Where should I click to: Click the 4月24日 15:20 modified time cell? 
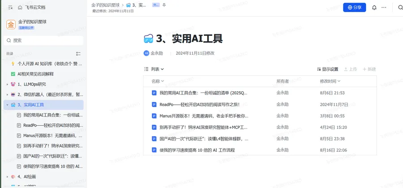333,127
